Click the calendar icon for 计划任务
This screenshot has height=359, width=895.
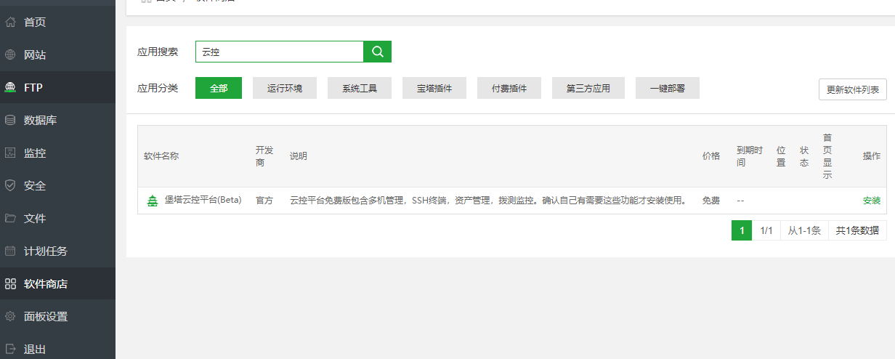click(10, 251)
